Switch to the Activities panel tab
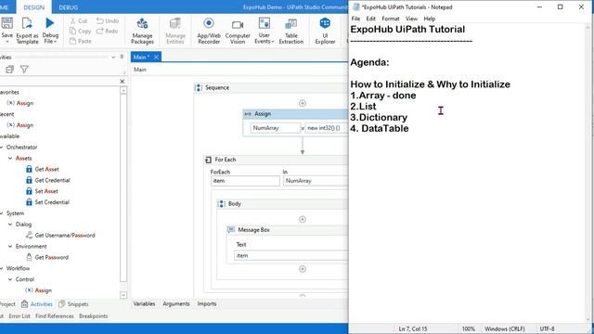The image size is (594, 334). coord(37,304)
